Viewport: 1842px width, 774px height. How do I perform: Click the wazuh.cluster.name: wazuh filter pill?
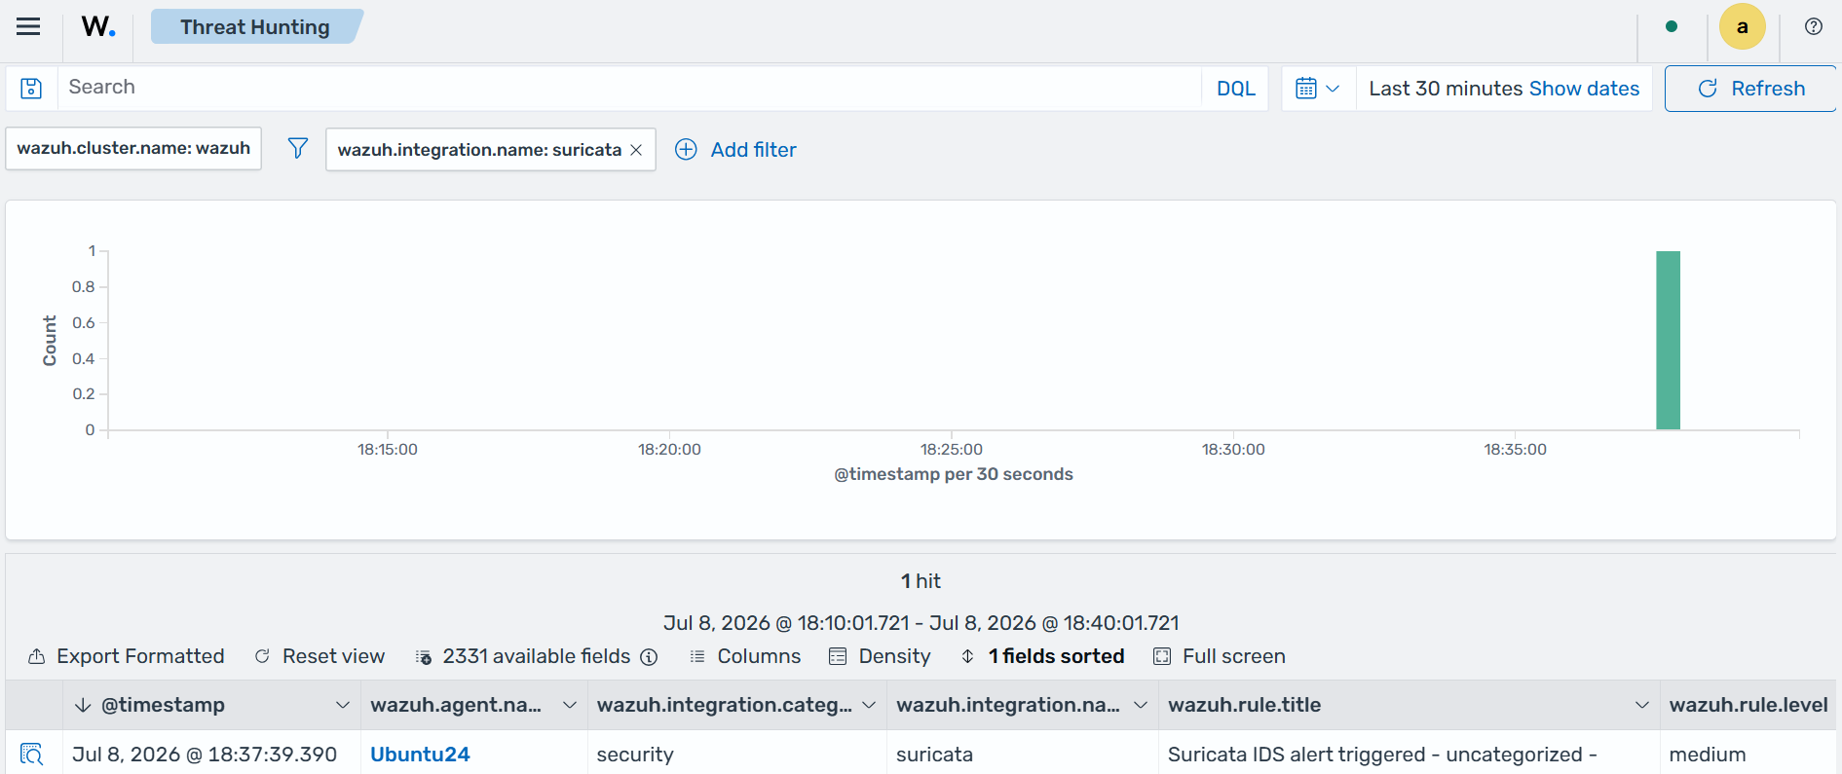(x=133, y=148)
